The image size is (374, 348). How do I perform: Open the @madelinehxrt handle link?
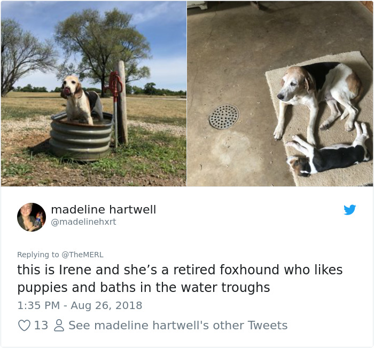pyautogui.click(x=83, y=222)
